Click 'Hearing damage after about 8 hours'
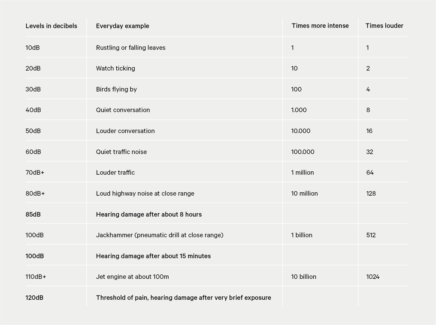Image resolution: width=436 pixels, height=325 pixels. 149,214
